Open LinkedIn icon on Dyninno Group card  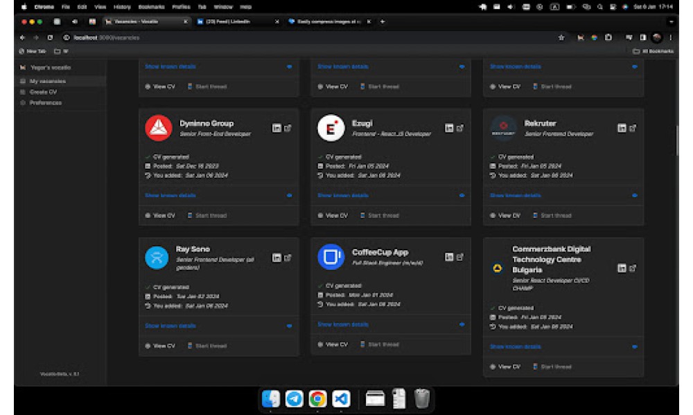(277, 129)
